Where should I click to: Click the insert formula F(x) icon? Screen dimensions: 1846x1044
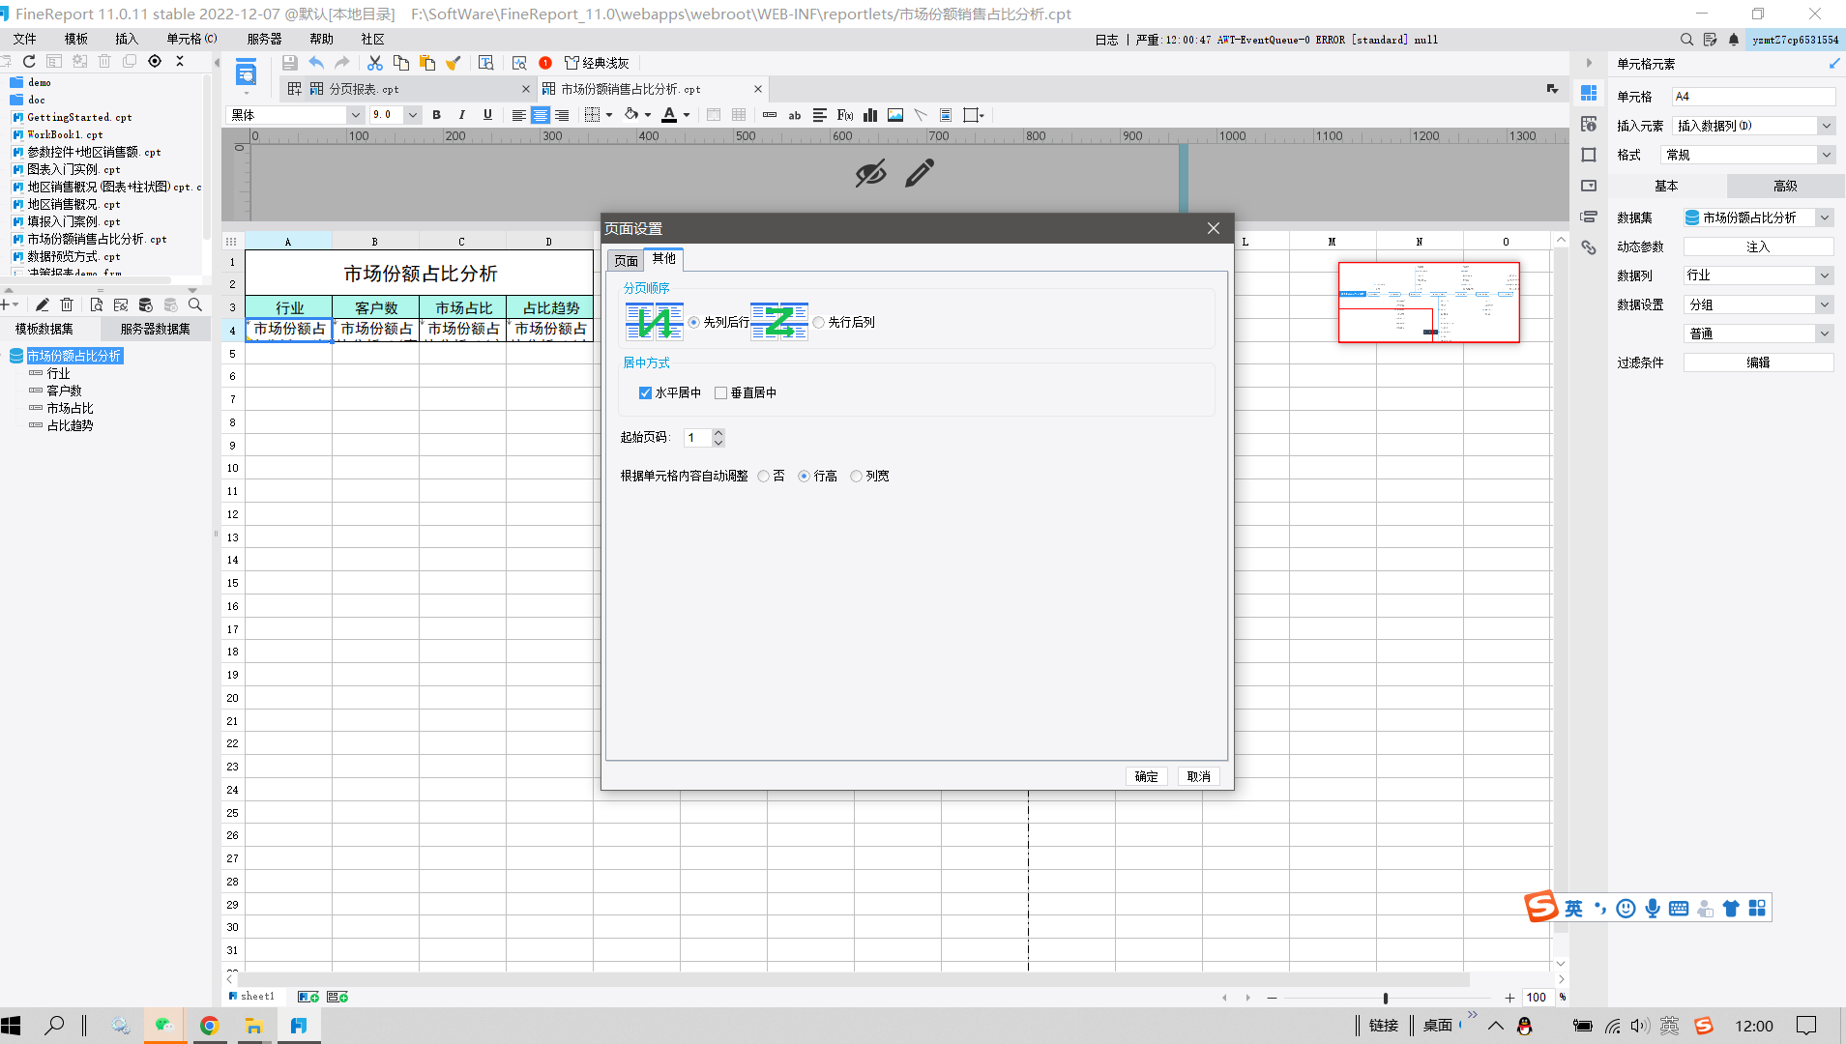click(x=845, y=115)
